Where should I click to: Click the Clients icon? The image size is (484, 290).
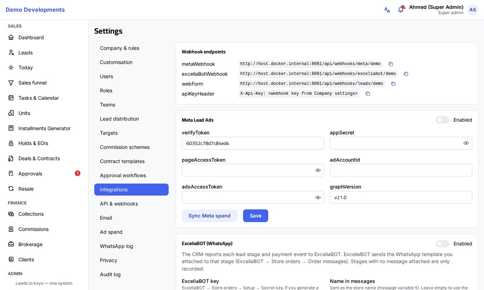[x=11, y=260]
